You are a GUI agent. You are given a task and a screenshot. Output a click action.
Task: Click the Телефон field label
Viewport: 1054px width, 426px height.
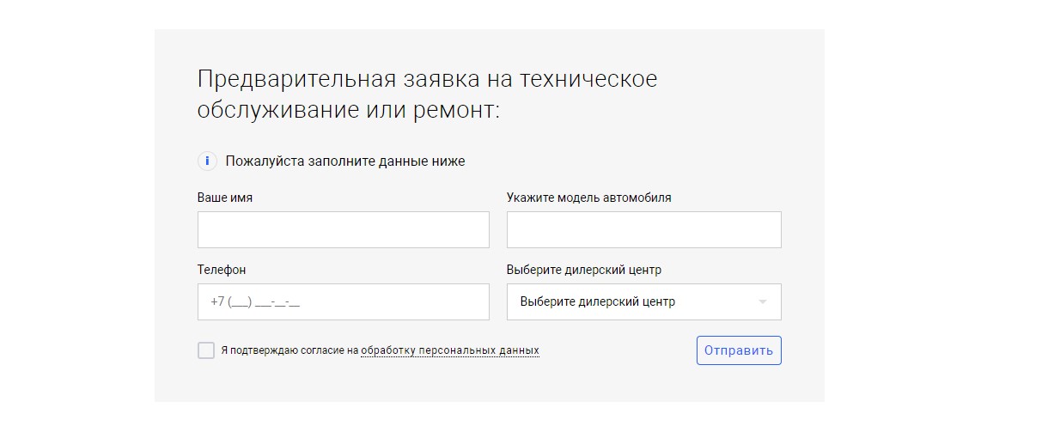pyautogui.click(x=222, y=270)
